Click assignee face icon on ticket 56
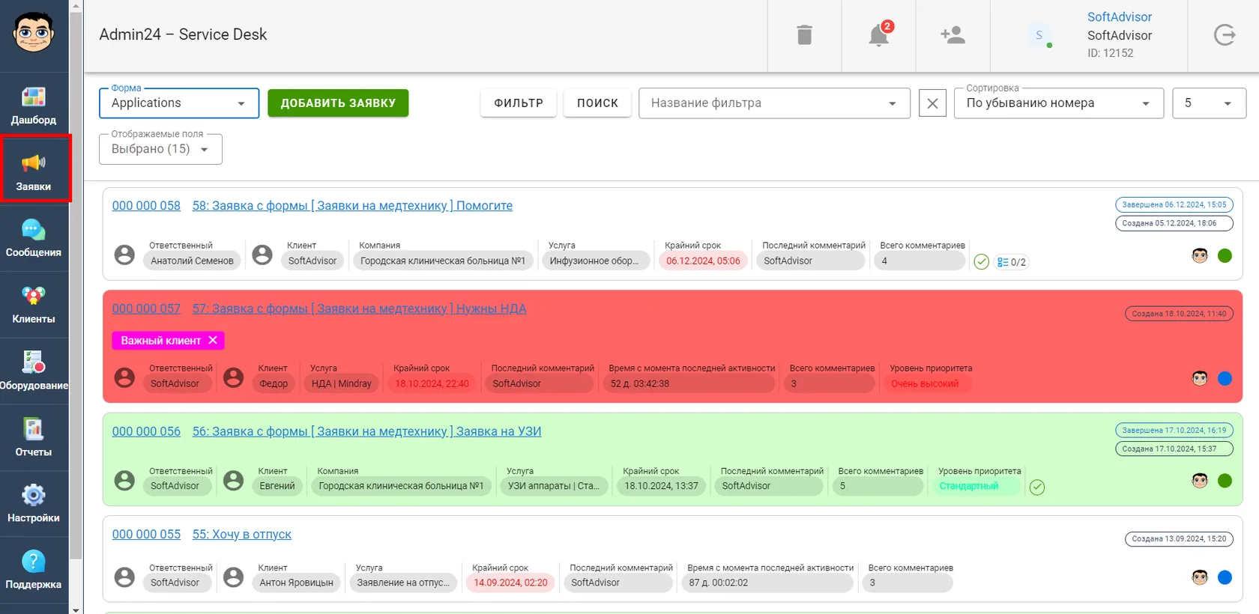 tap(1200, 481)
